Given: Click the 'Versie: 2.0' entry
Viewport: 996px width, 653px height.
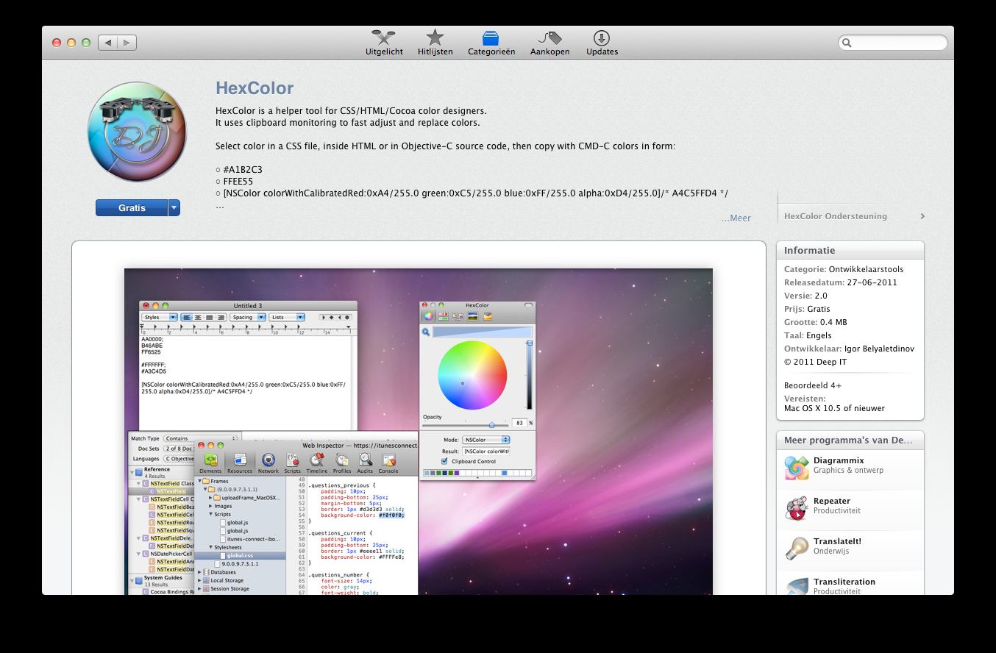Looking at the screenshot, I should 805,296.
